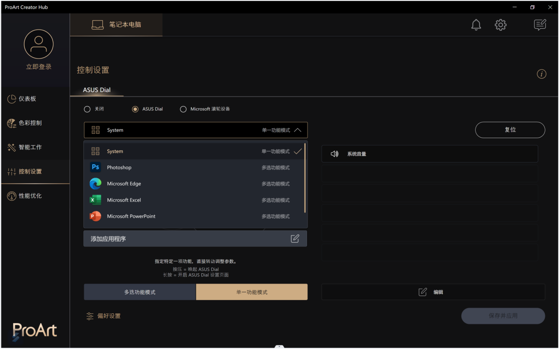Switch to the 笔记本电脑 tab
Viewport: 559px width, 349px height.
[116, 25]
